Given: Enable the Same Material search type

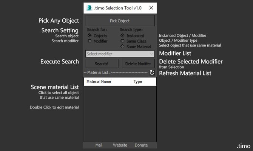Looking at the screenshot, I should pos(123,46).
